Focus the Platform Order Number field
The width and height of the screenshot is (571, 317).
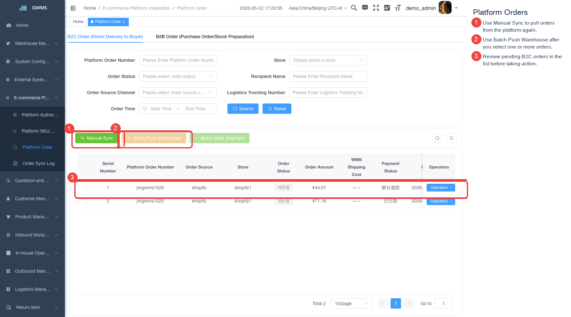178,60
